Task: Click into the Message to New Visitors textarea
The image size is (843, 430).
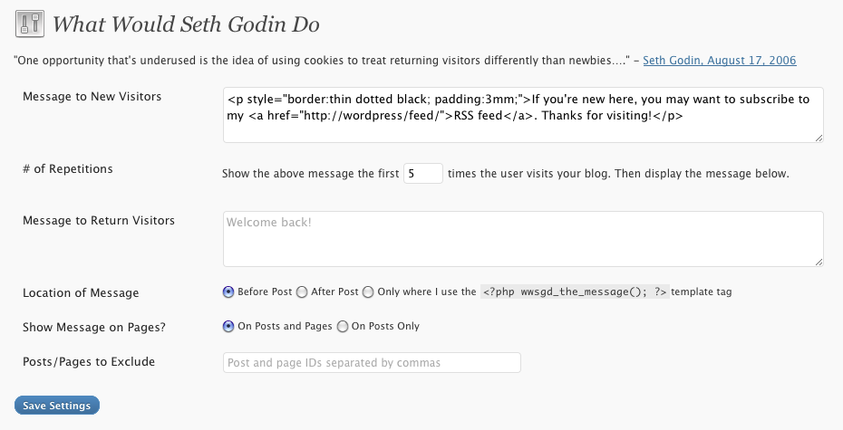Action: click(522, 115)
